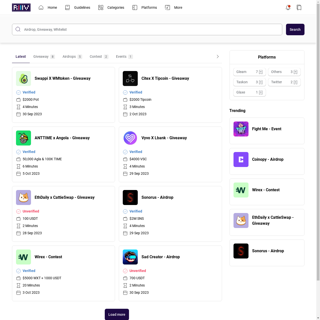Click the search magnifier icon
The width and height of the screenshot is (320, 320).
coord(18,29)
